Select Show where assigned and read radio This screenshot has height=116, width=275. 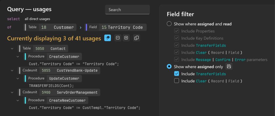169,24
